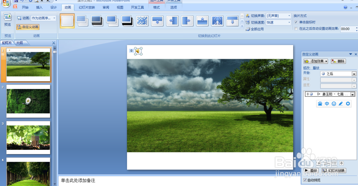Select slide 3 thumbnail with cardboard robot

[x=28, y=138]
